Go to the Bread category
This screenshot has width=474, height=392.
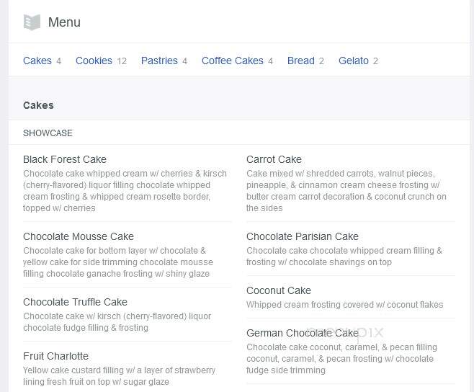point(301,61)
